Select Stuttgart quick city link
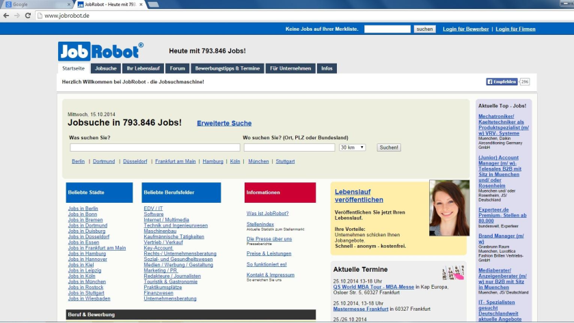This screenshot has height=323, width=574. coord(285,161)
